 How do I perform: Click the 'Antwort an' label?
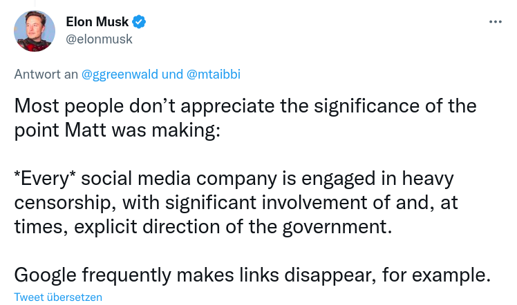[46, 75]
